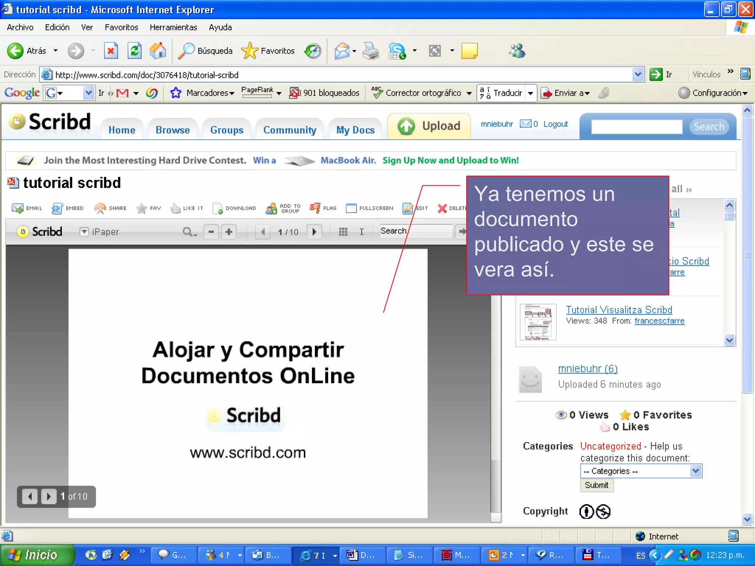This screenshot has width=755, height=566.
Task: Zoom out with iPaper minus button
Action: 211,232
